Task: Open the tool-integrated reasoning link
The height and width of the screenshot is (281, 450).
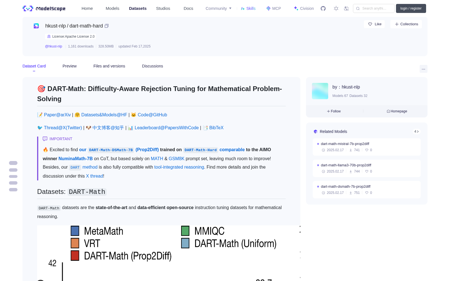Action: 179,167
